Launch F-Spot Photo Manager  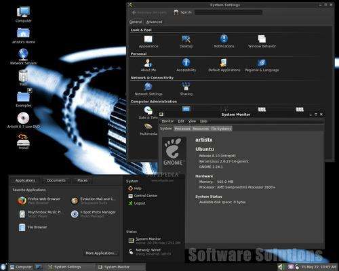(x=93, y=214)
